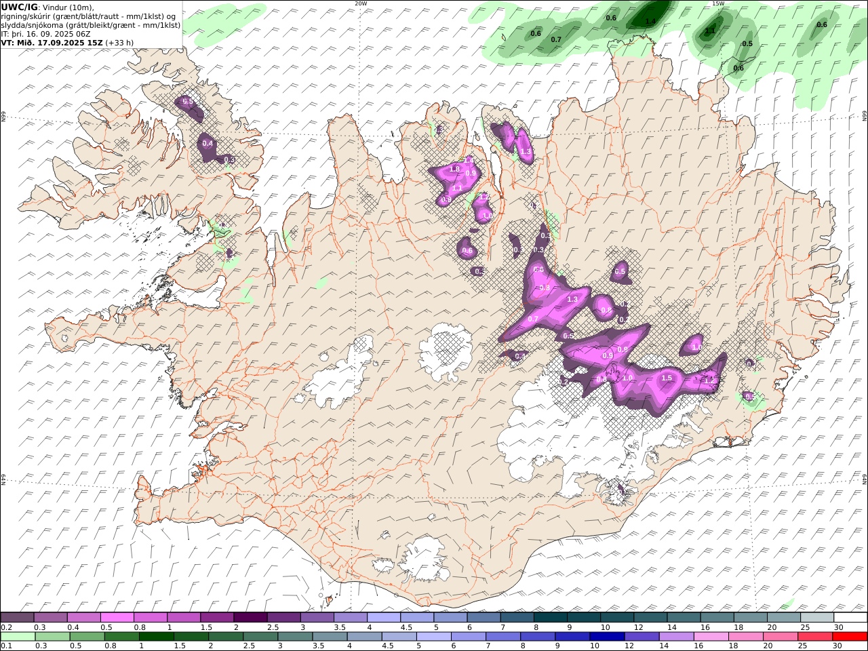Image resolution: width=868 pixels, height=651 pixels.
Task: Click the green 0.7 rain value at the top
Action: 556,39
